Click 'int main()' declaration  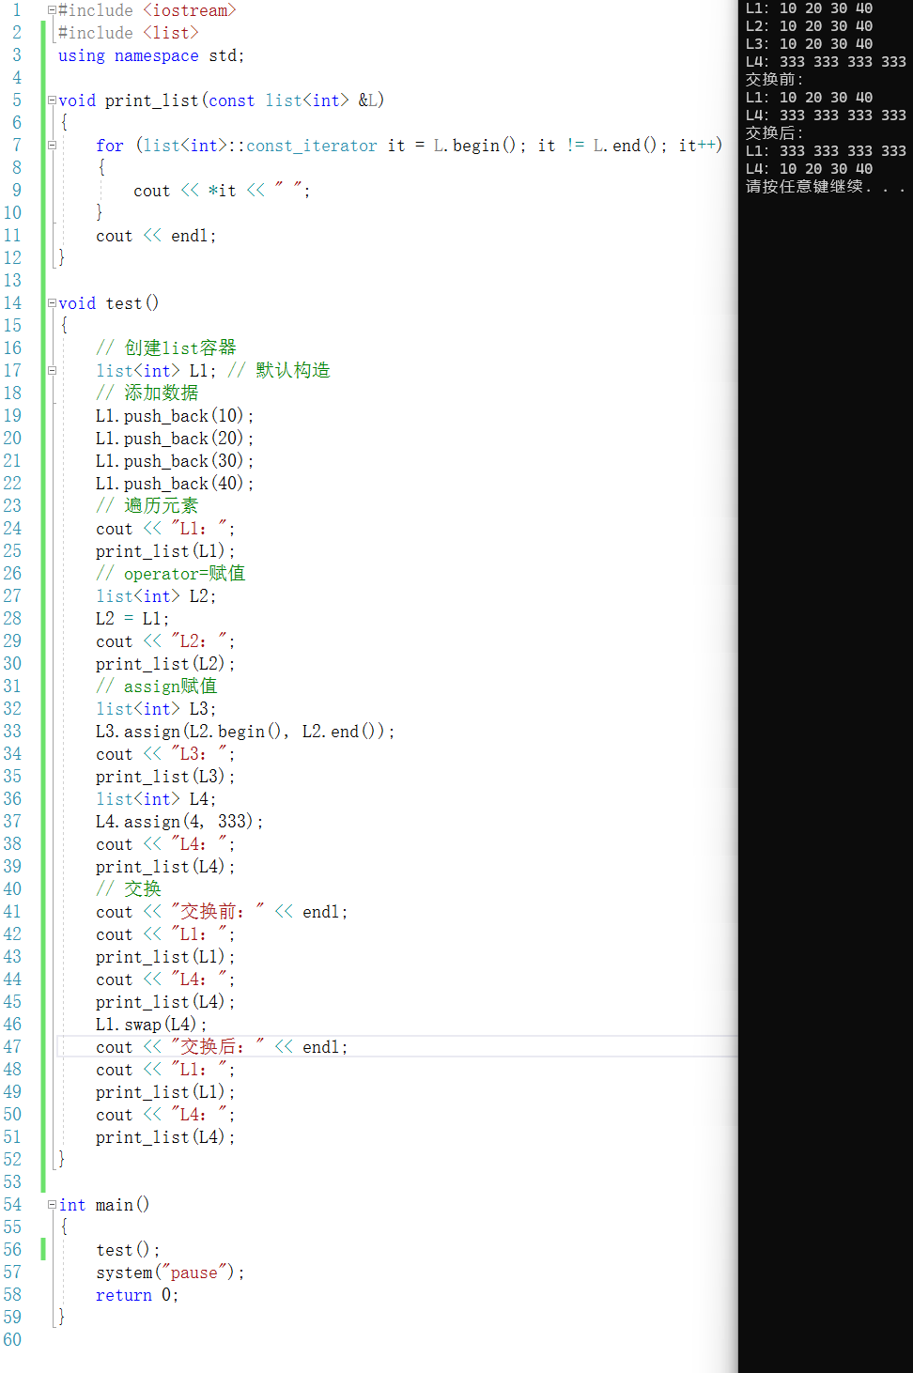[104, 1205]
